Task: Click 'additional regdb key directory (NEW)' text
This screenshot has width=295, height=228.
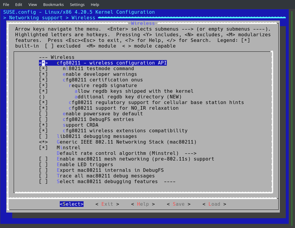Action: tap(128, 97)
